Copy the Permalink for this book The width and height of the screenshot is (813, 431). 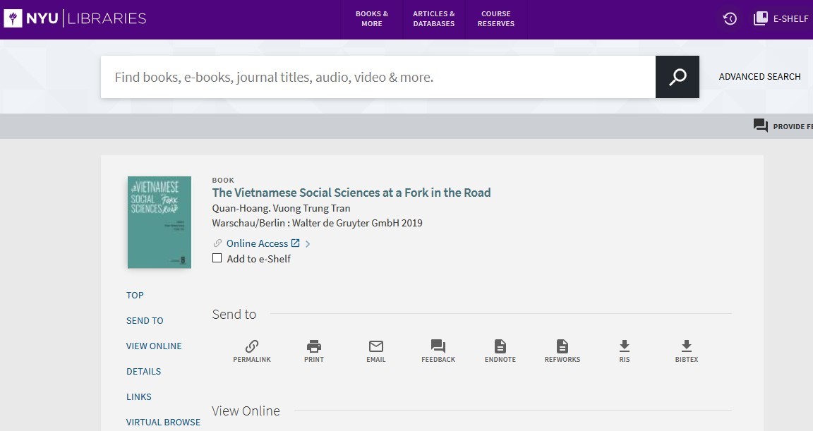pos(252,351)
